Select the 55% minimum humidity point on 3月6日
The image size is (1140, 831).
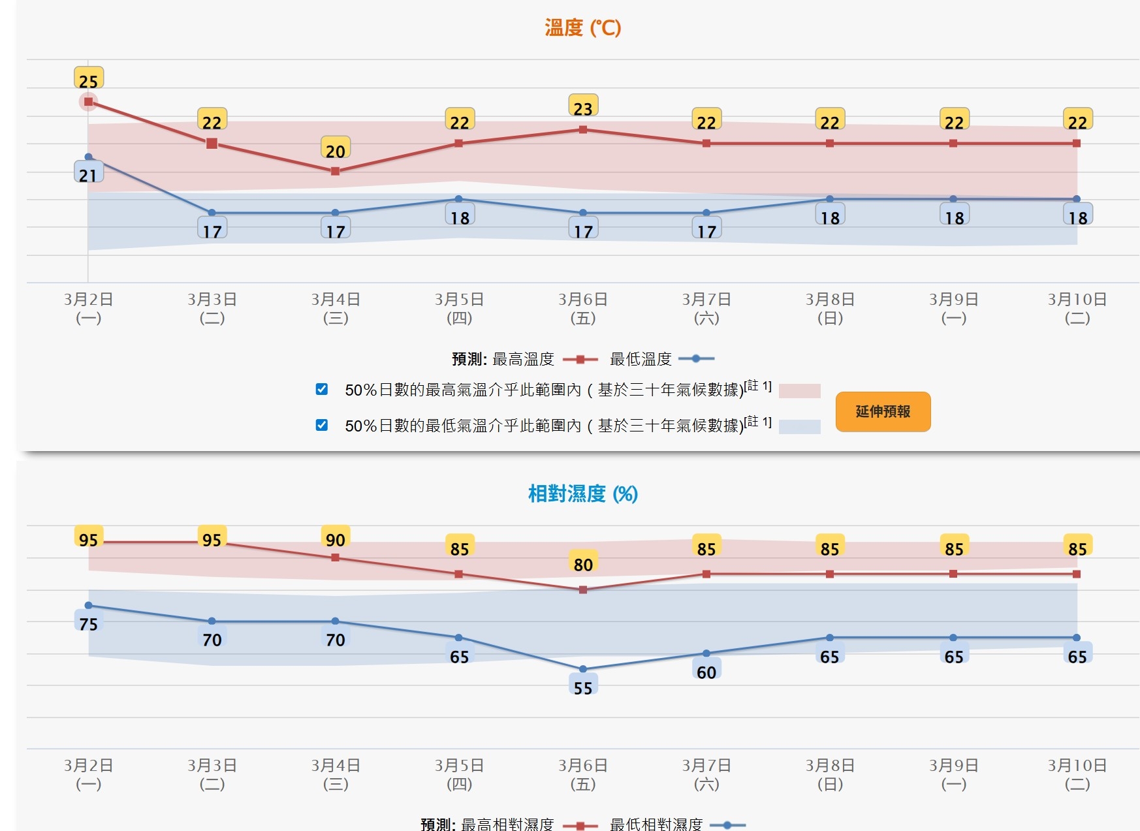point(582,669)
